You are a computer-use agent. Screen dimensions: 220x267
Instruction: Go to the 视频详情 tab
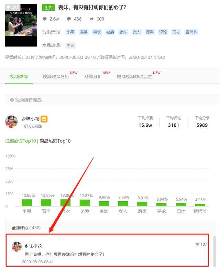click(x=19, y=77)
